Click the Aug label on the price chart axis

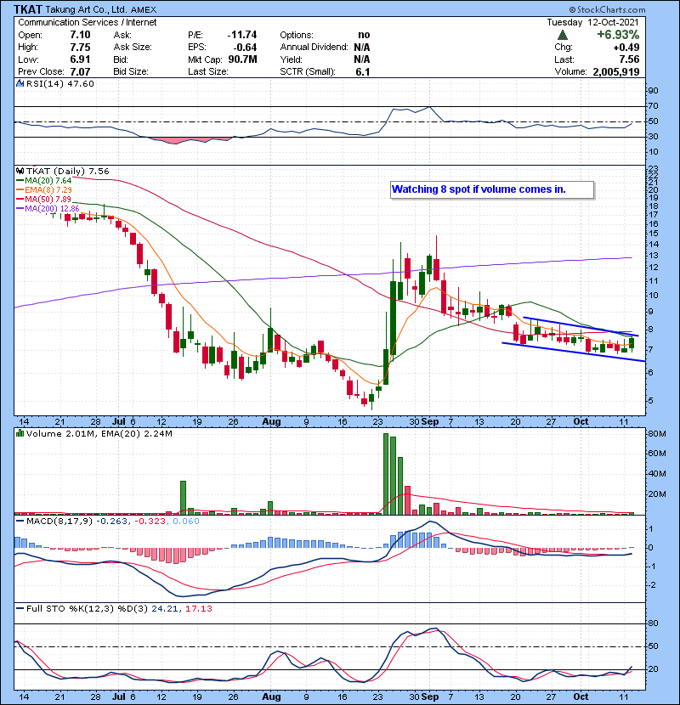tap(271, 422)
